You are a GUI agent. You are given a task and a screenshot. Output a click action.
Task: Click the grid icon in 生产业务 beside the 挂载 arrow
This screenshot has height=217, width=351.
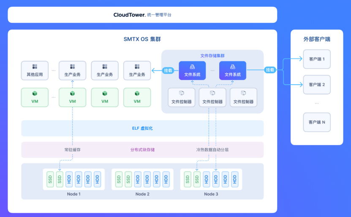137,67
